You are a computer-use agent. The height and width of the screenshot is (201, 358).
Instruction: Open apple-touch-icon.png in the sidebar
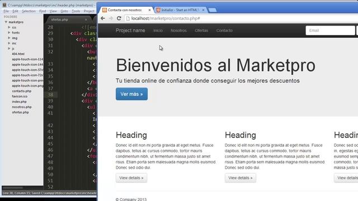[x=27, y=85]
